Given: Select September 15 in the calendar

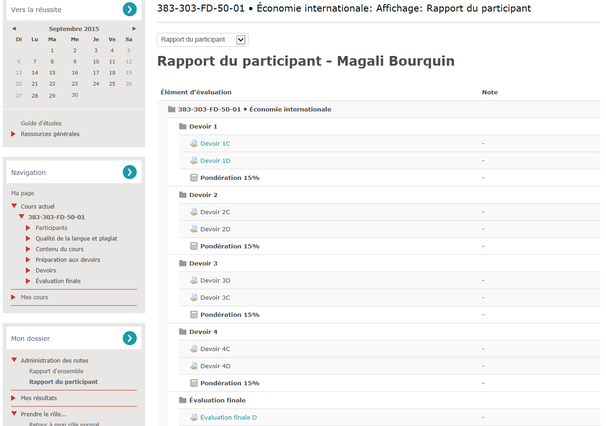Looking at the screenshot, I should point(52,73).
